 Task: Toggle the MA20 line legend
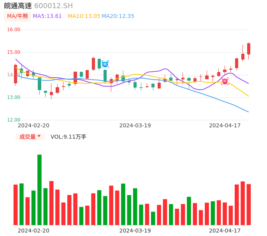[118, 16]
